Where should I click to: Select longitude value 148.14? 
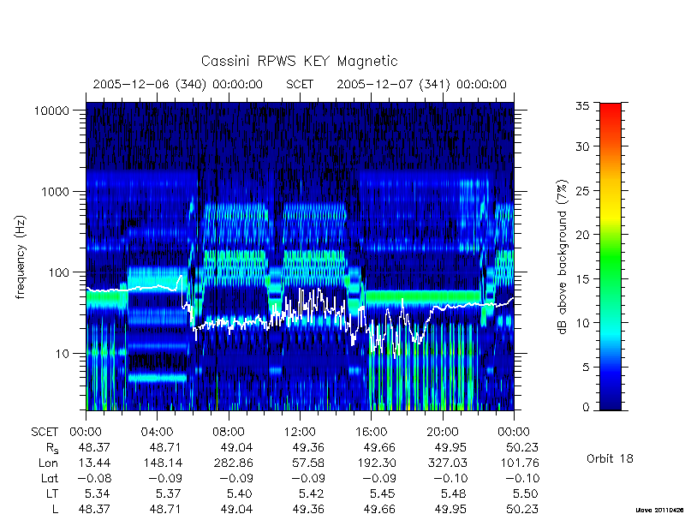coord(162,463)
